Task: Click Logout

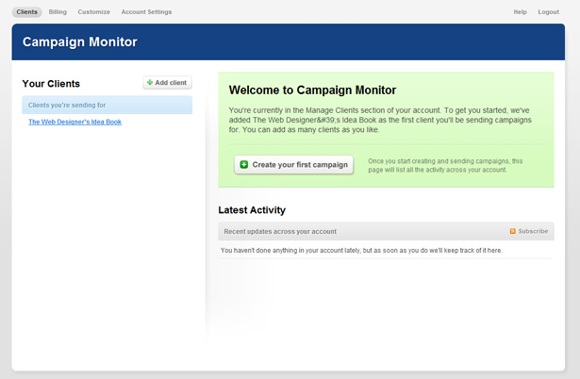Action: pos(548,12)
